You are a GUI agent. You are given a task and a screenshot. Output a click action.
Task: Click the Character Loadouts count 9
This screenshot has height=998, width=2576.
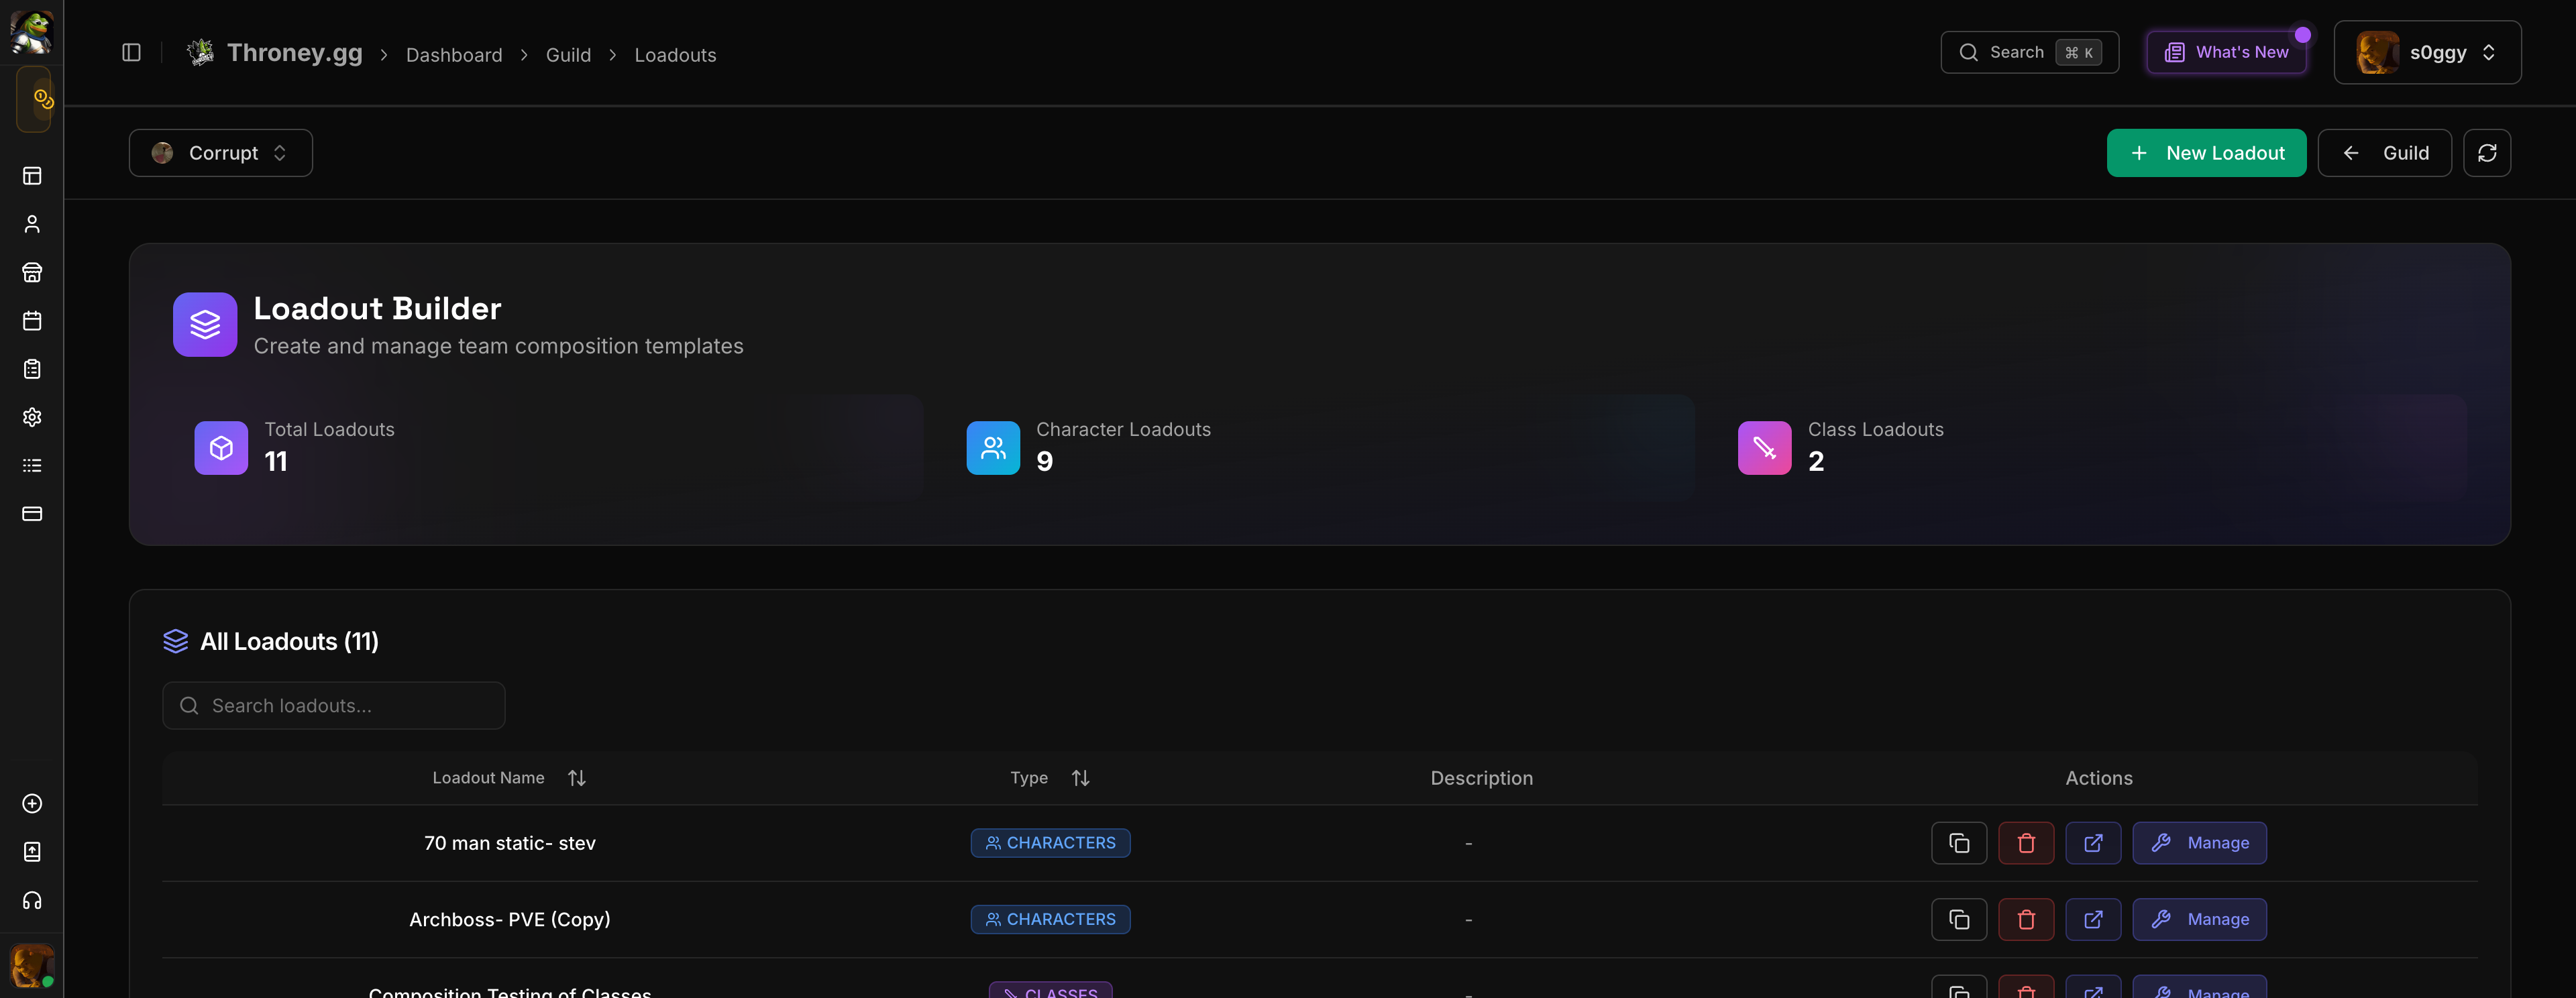[x=1044, y=462]
